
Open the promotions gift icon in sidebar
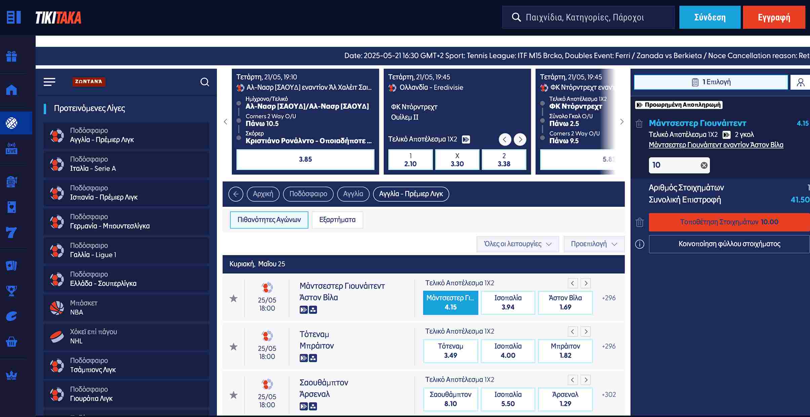[x=11, y=56]
